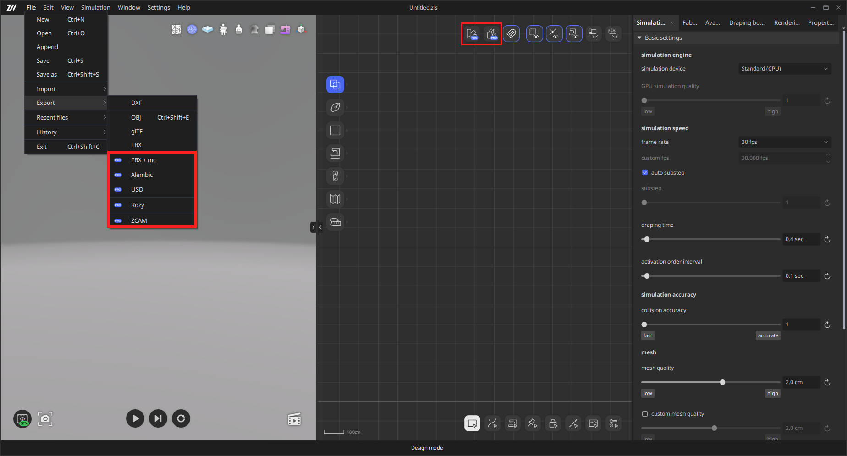Screen dimensions: 847x456
Task: Toggle grid visibility in 2D window
Action: tap(534, 33)
